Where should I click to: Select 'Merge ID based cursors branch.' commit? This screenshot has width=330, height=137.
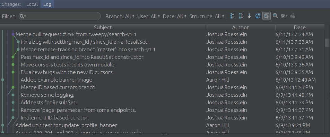pos(59,87)
